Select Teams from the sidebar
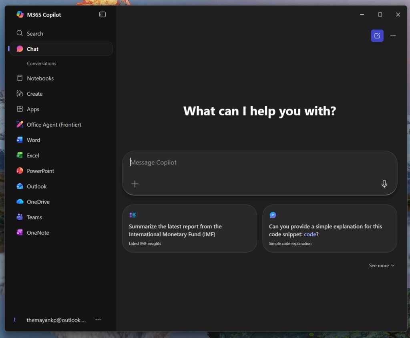Viewport: 410px width, 338px height. (x=34, y=217)
